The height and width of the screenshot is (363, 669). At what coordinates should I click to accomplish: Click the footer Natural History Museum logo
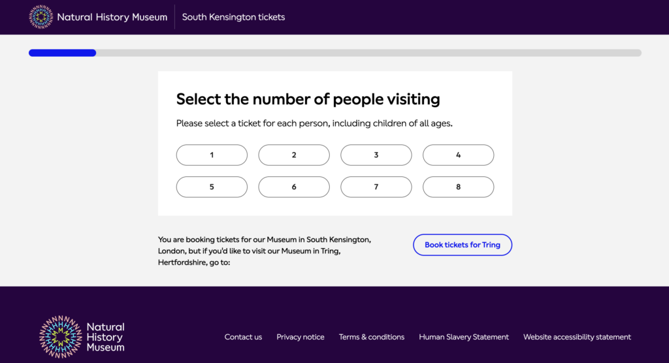(x=82, y=337)
